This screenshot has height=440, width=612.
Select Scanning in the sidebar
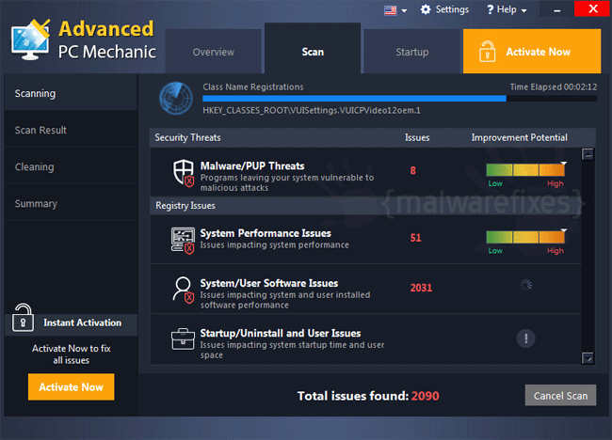(71, 92)
